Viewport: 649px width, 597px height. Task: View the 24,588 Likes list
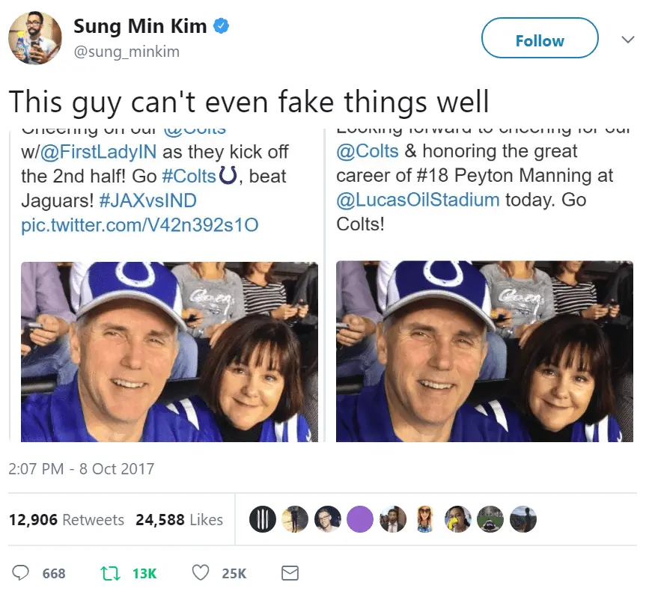(180, 519)
